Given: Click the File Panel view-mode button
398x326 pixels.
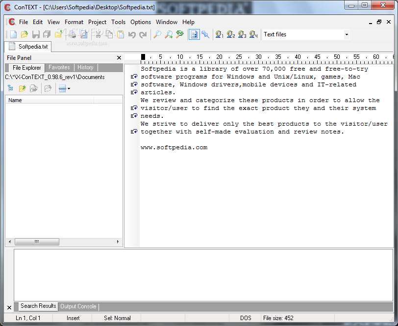Looking at the screenshot, I should [62, 88].
